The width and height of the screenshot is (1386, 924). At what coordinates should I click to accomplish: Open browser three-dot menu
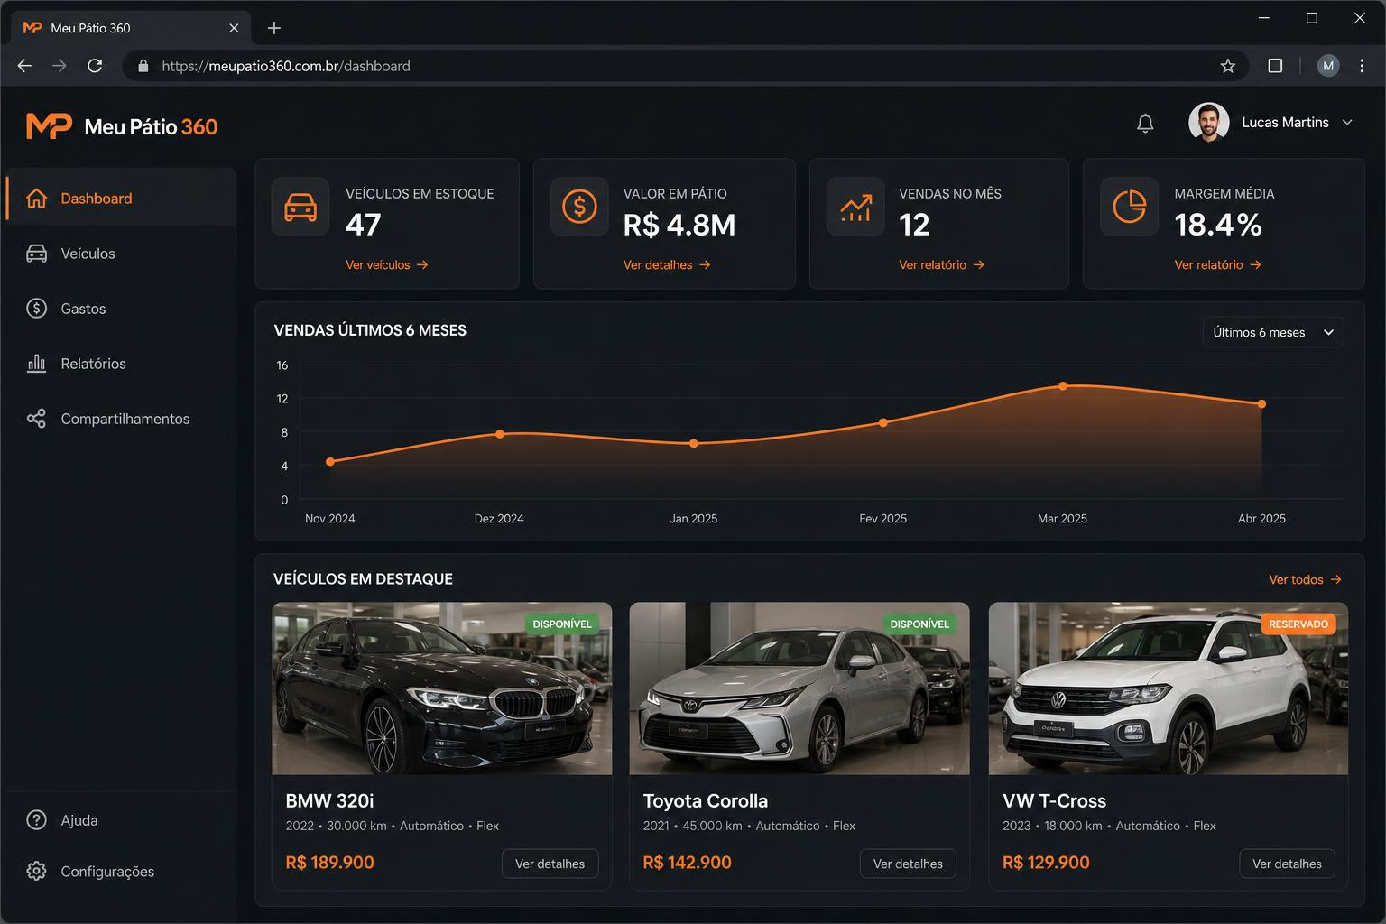(1362, 66)
